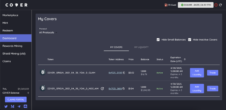The height and width of the screenshot is (110, 226).
Task: Click COVER_ORIGIN_2021_04_30_YDAI_0_CLAIM token name
Action: [71, 73]
